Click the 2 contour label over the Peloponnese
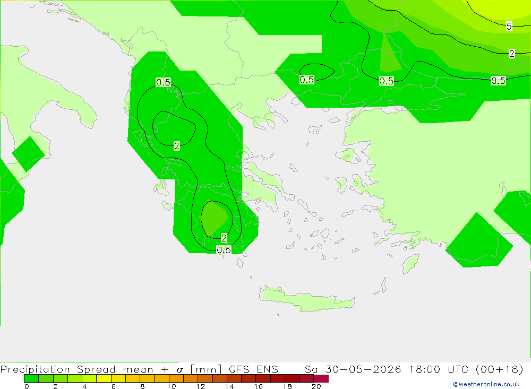The width and height of the screenshot is (531, 389). [x=224, y=238]
